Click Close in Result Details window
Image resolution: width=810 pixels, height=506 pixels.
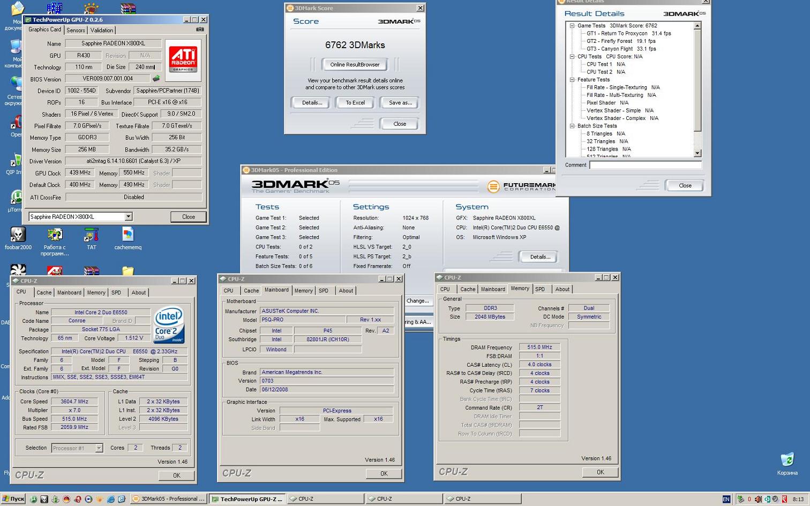[685, 185]
